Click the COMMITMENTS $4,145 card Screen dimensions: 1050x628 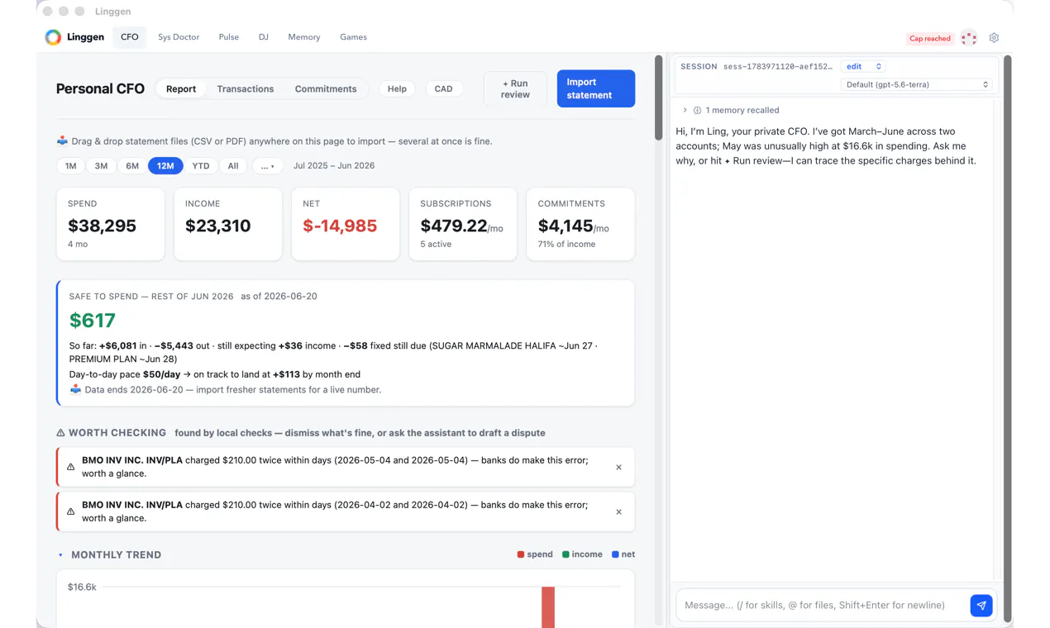click(x=580, y=225)
